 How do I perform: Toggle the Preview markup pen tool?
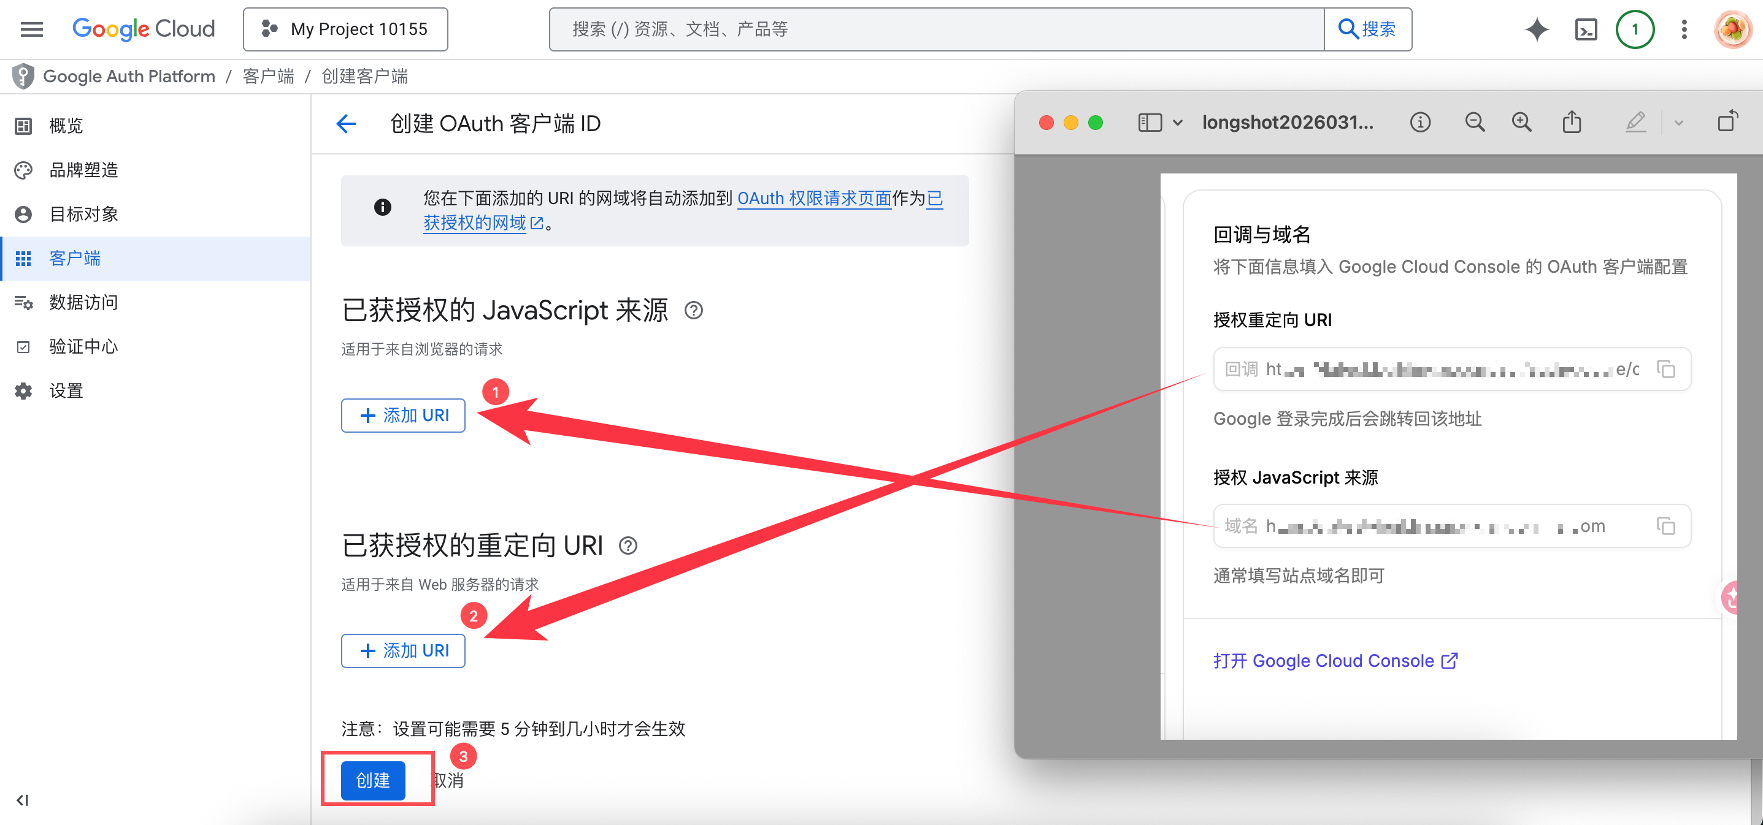pos(1635,123)
